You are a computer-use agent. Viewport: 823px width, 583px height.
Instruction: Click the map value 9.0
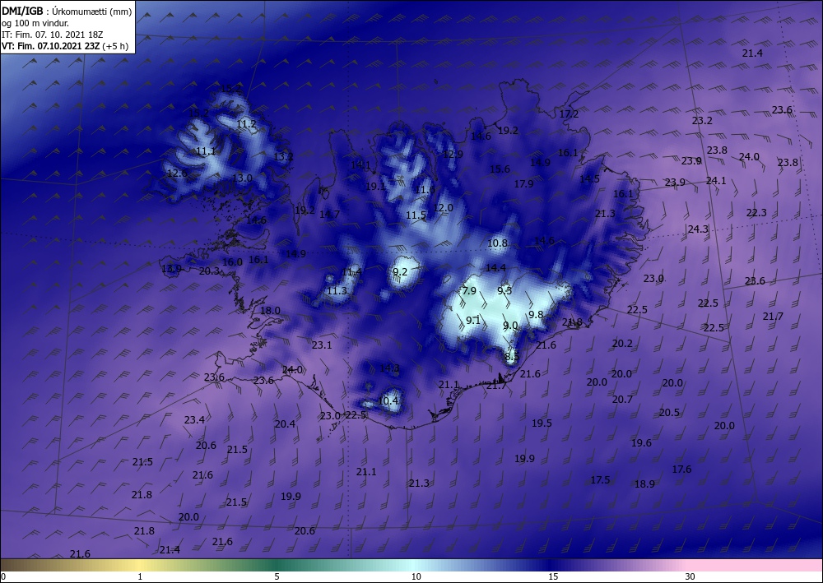510,326
